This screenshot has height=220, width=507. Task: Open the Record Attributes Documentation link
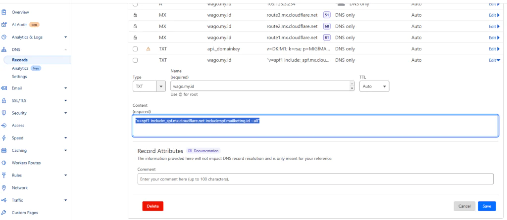coord(203,151)
